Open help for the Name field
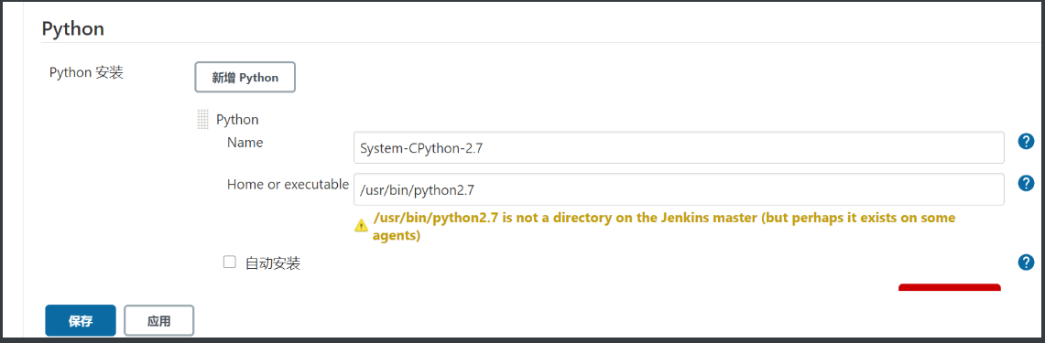This screenshot has height=343, width=1045. [x=1026, y=141]
